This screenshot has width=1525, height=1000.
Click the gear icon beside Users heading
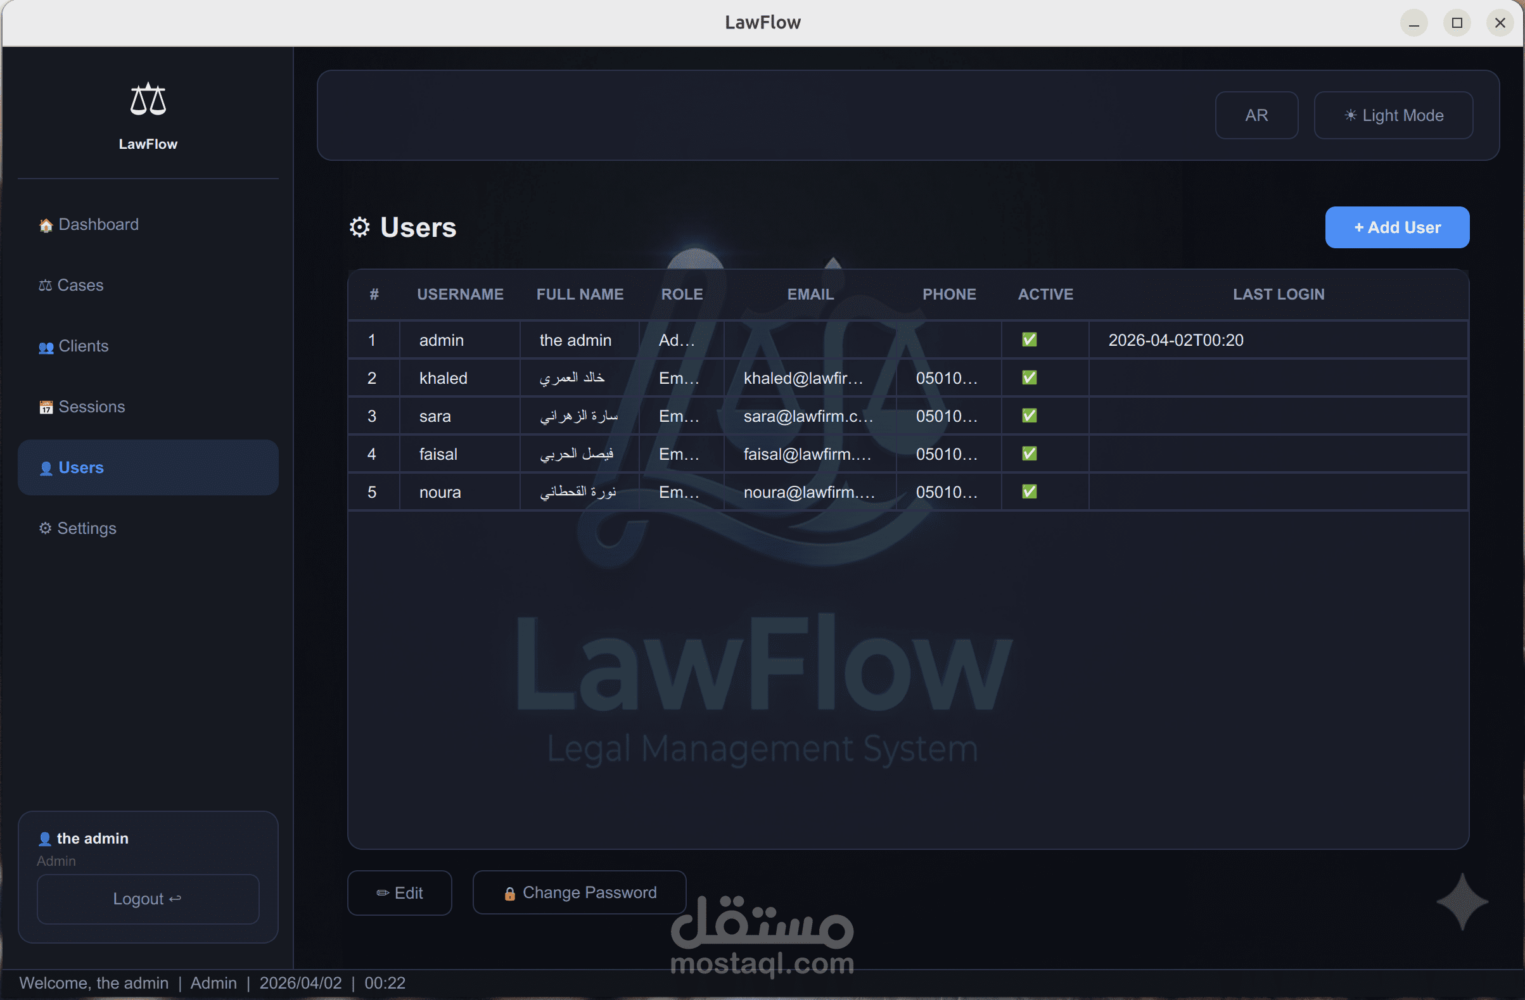click(x=359, y=227)
